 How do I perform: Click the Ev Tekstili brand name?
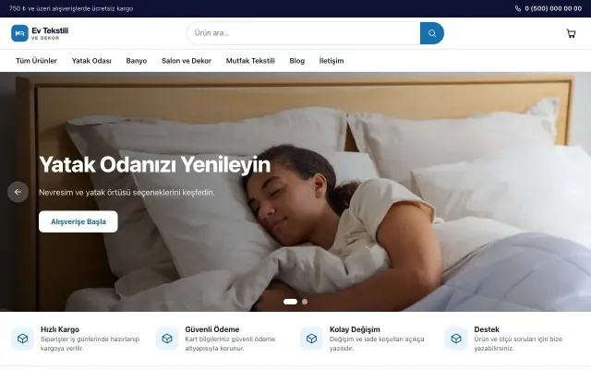click(x=50, y=30)
